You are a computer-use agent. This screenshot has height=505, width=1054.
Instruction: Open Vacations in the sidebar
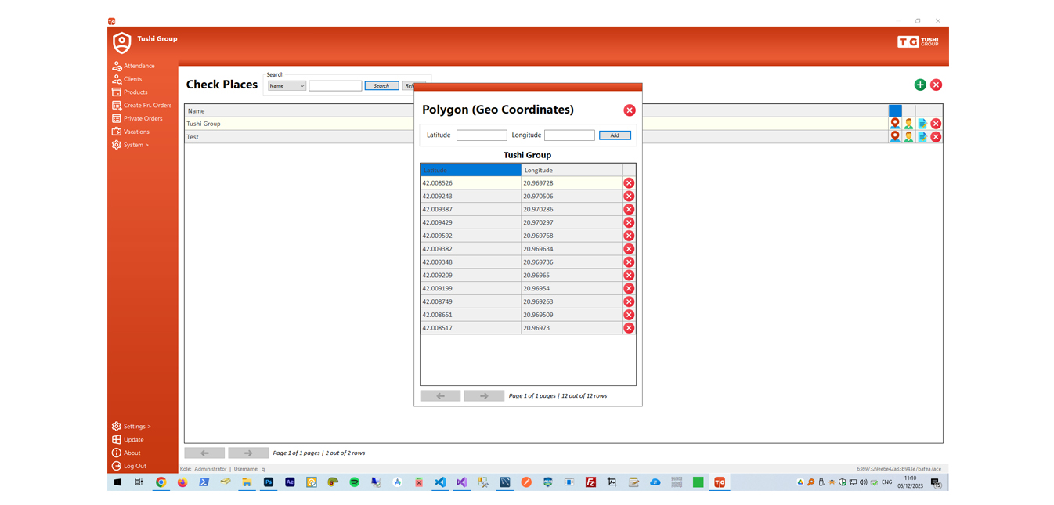pos(130,132)
